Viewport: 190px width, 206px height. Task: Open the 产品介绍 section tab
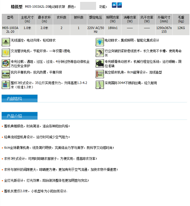click(x=19, y=116)
